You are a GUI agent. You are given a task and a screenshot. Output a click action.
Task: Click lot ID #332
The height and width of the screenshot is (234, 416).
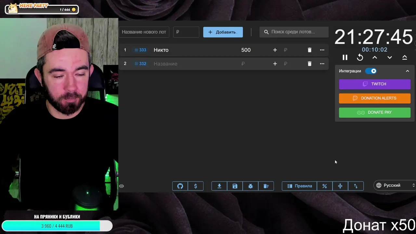click(140, 64)
